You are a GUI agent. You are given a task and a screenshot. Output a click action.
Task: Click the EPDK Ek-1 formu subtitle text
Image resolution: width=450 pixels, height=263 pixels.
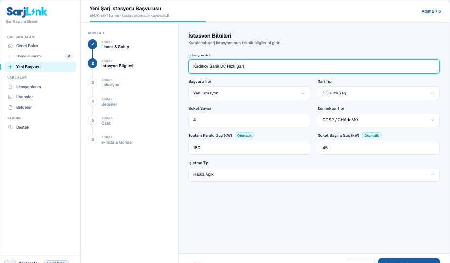[129, 15]
